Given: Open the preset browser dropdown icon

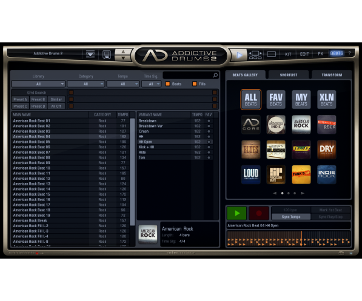Looking at the screenshot, I should pyautogui.click(x=90, y=55).
